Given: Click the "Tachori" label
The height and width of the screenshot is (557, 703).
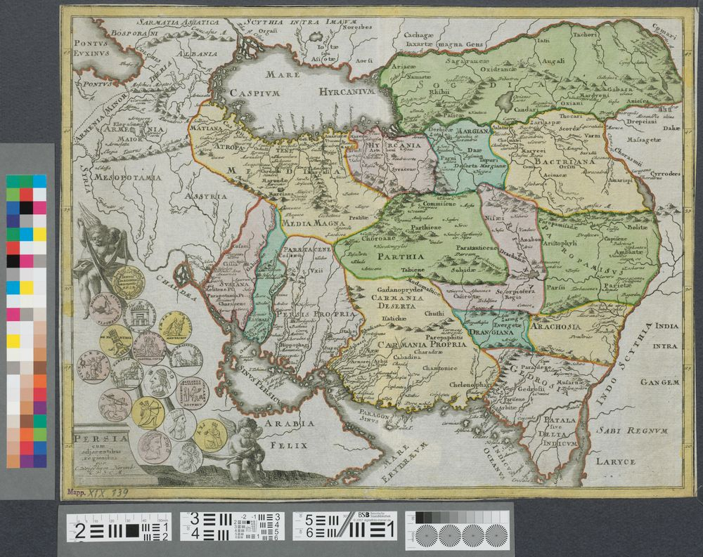Looking at the screenshot, I should point(585,34).
